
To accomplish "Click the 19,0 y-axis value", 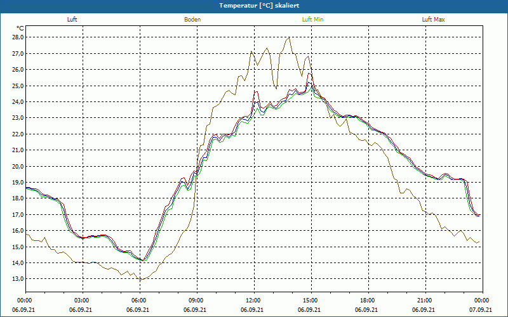I will click(18, 183).
